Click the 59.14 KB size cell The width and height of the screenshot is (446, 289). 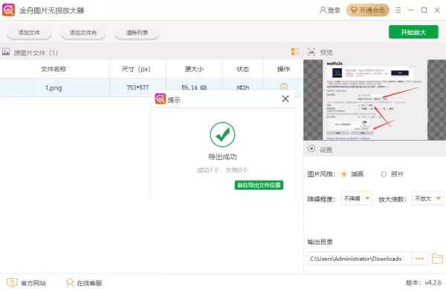[x=194, y=87]
